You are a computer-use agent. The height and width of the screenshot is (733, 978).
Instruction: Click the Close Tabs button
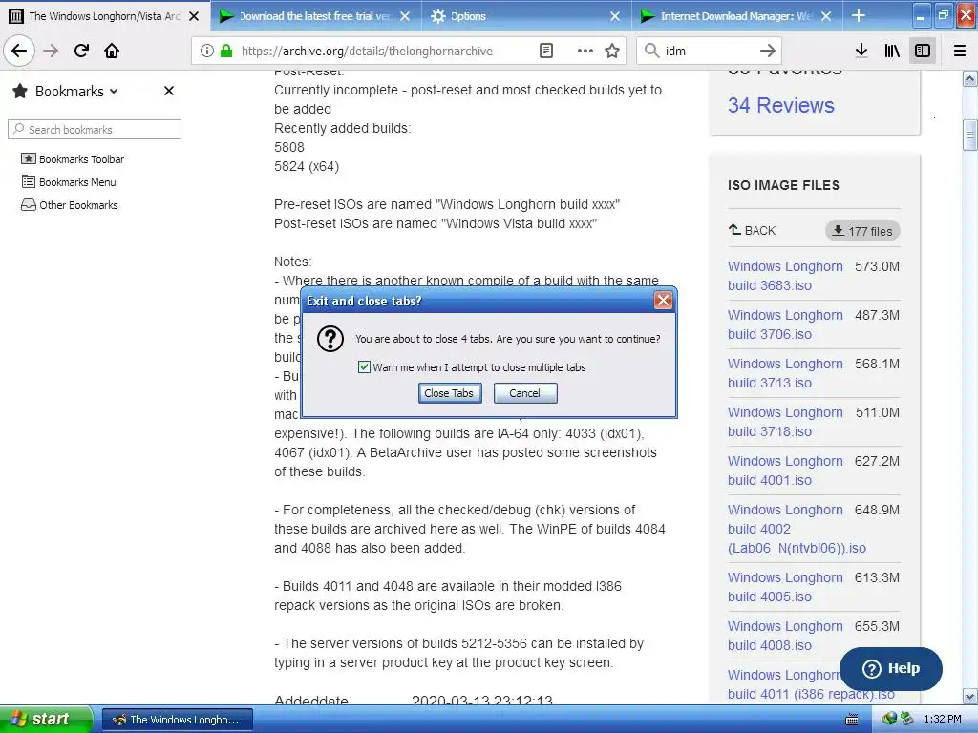click(449, 393)
